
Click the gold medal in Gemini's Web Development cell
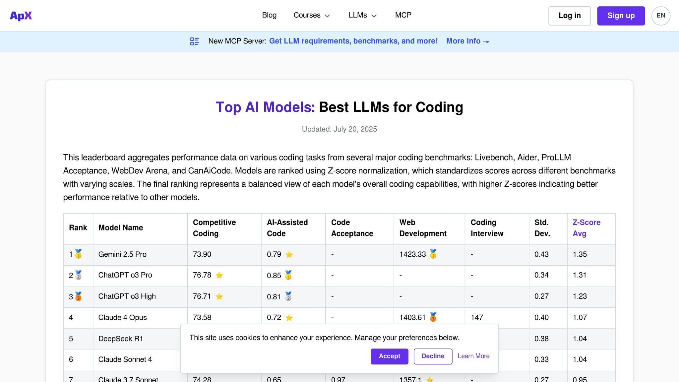(x=433, y=254)
